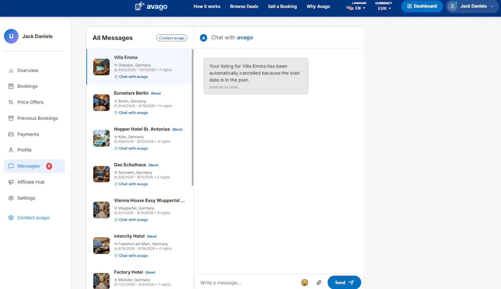Click Contact avago sidebar link
Image resolution: width=501 pixels, height=289 pixels.
(29, 218)
